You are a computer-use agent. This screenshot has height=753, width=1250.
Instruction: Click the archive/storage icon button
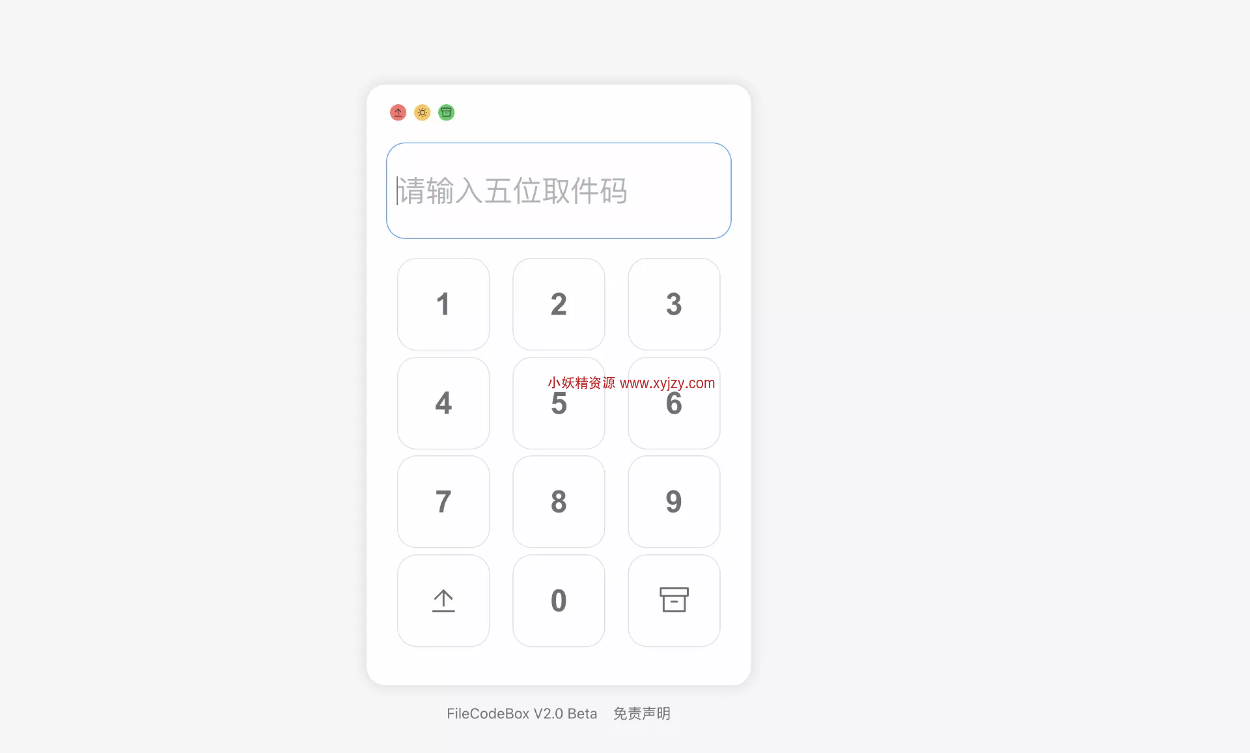coord(673,599)
